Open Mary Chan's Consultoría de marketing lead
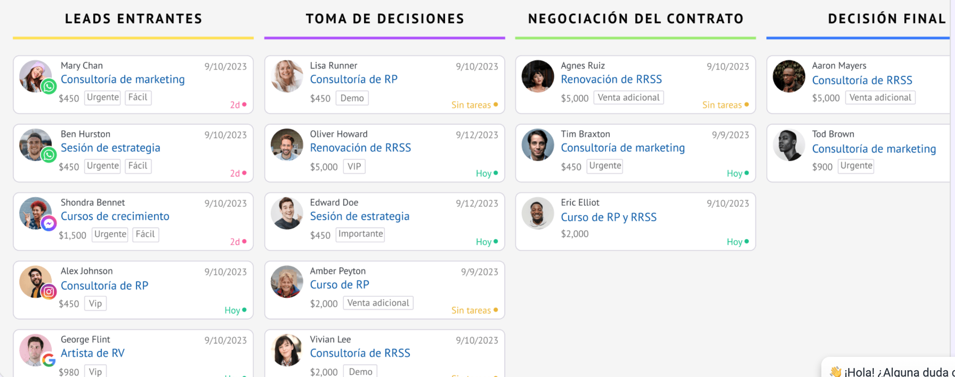955x377 pixels. pos(122,79)
